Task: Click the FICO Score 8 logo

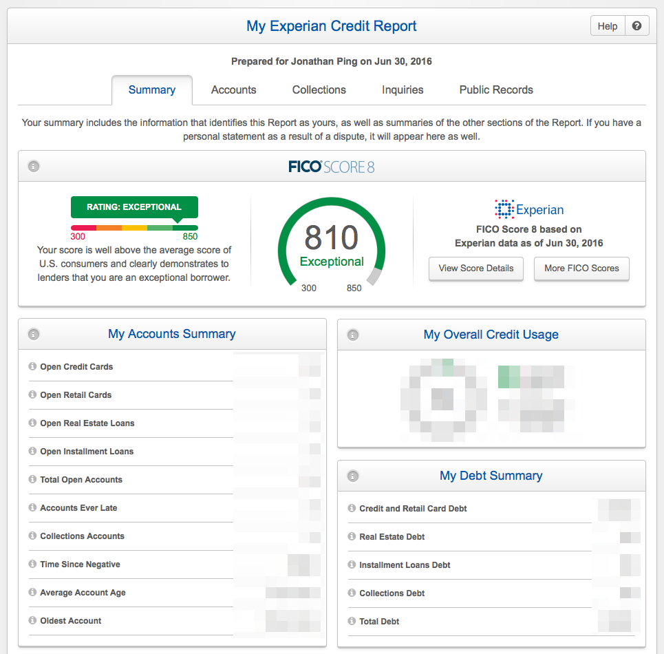Action: coord(332,167)
